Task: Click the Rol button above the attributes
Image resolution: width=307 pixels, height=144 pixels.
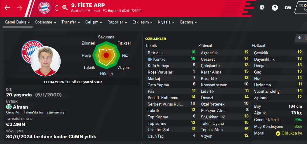Action: (301, 38)
